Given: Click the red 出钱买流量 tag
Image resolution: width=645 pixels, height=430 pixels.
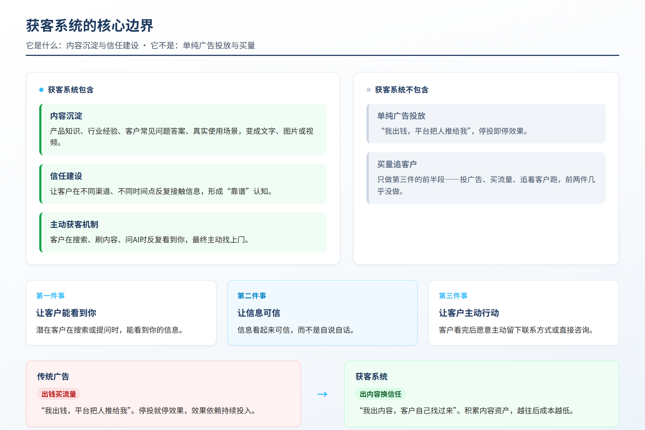Looking at the screenshot, I should pyautogui.click(x=59, y=394).
